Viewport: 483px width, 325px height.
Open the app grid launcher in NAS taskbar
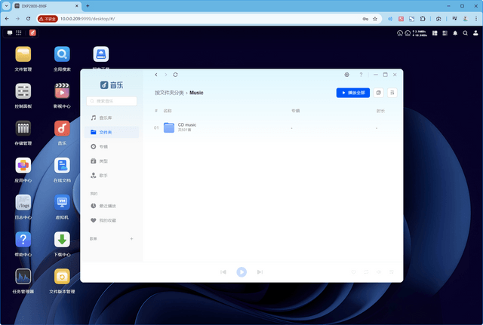(x=19, y=32)
